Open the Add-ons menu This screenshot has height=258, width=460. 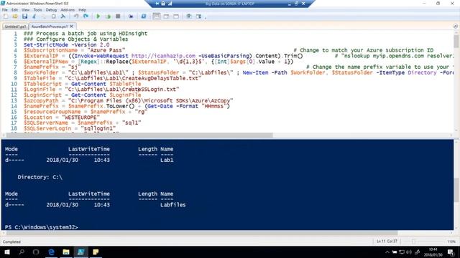click(x=68, y=10)
